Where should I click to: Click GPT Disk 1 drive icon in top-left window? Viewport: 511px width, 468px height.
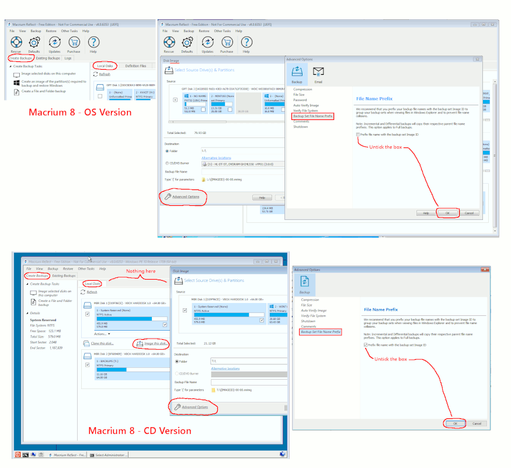100,87
